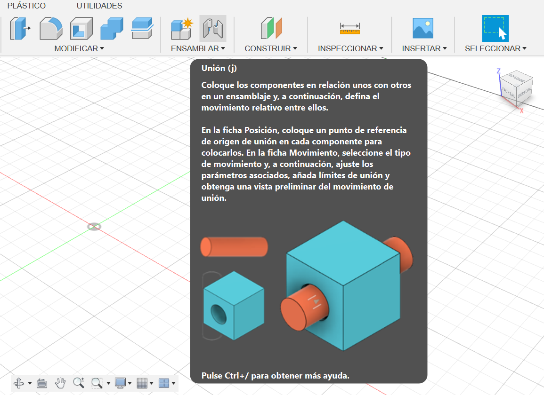The height and width of the screenshot is (395, 544).
Task: Open the Measure ruler tool
Action: click(x=350, y=28)
